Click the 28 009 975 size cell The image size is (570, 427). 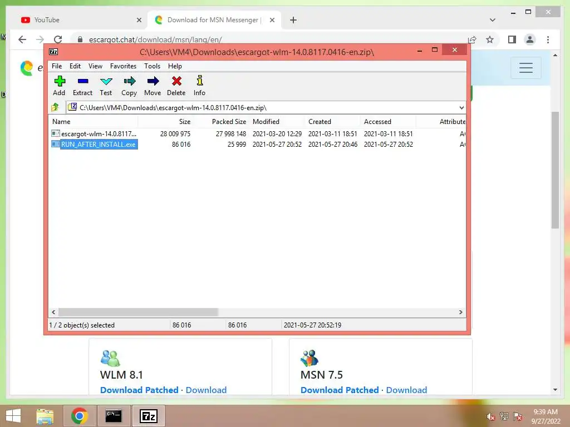click(x=175, y=133)
